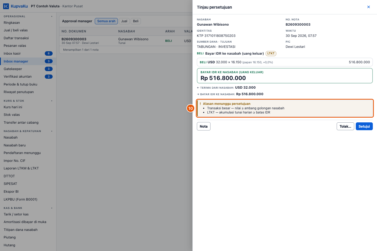Click the LTKT badge

pos(271,54)
